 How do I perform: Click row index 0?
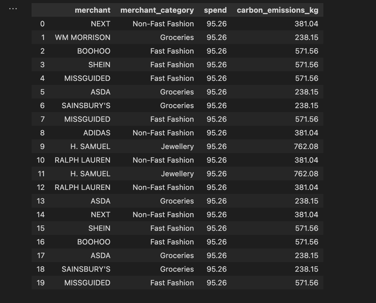point(42,24)
